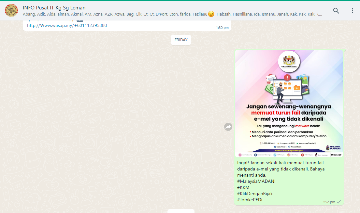Open the malware warning poster image
This screenshot has width=360, height=213.
tap(289, 103)
